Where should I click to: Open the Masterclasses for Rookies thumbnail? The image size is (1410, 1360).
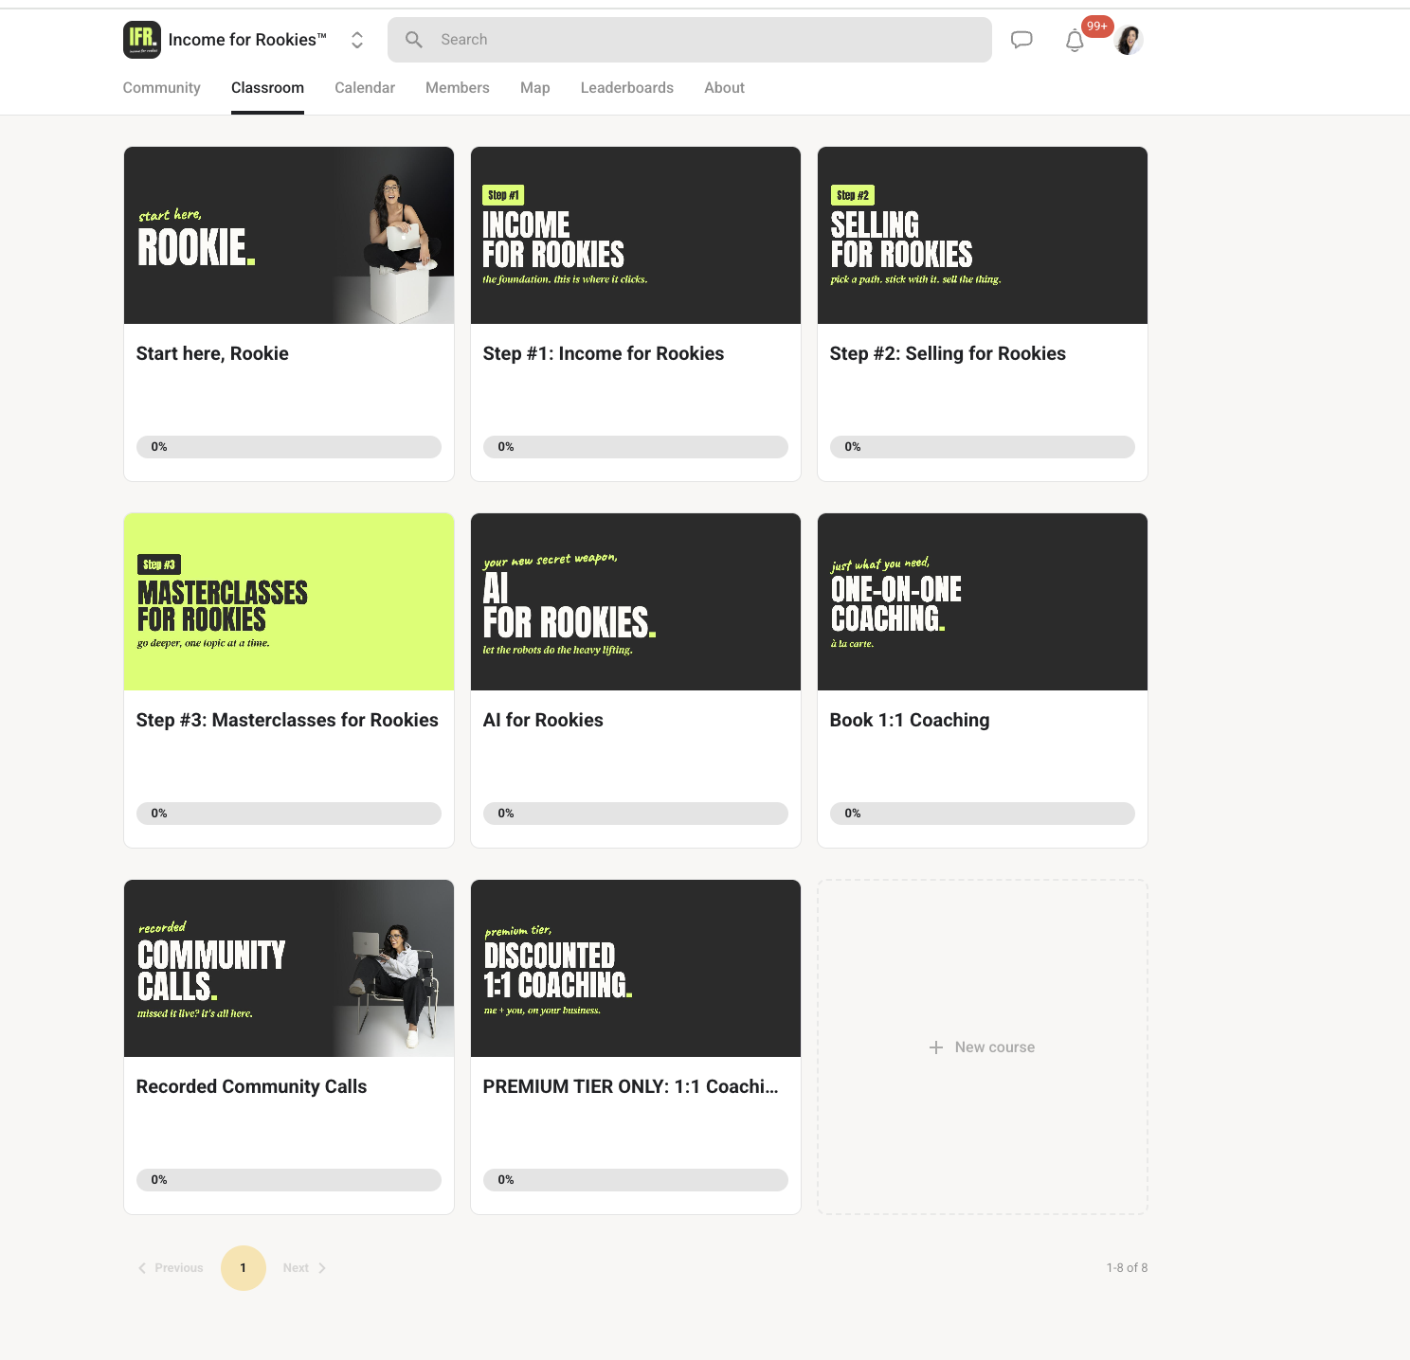[289, 601]
